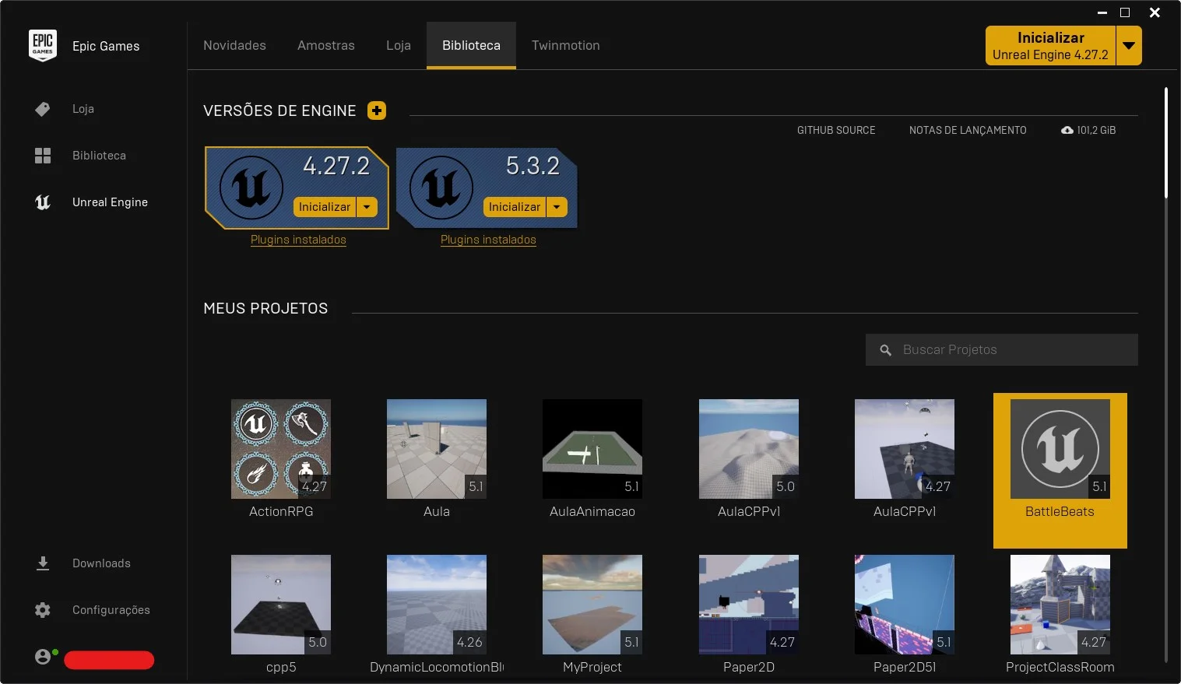1181x684 pixels.
Task: Click the MyProject name label
Action: (x=592, y=667)
